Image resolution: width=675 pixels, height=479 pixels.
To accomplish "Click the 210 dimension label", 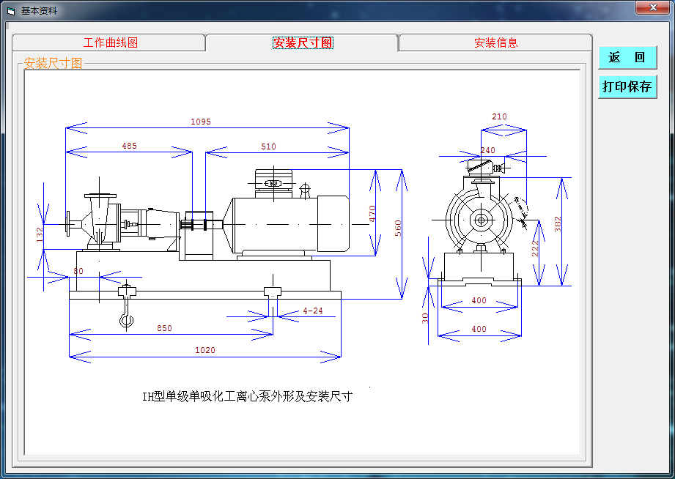I will coord(499,116).
